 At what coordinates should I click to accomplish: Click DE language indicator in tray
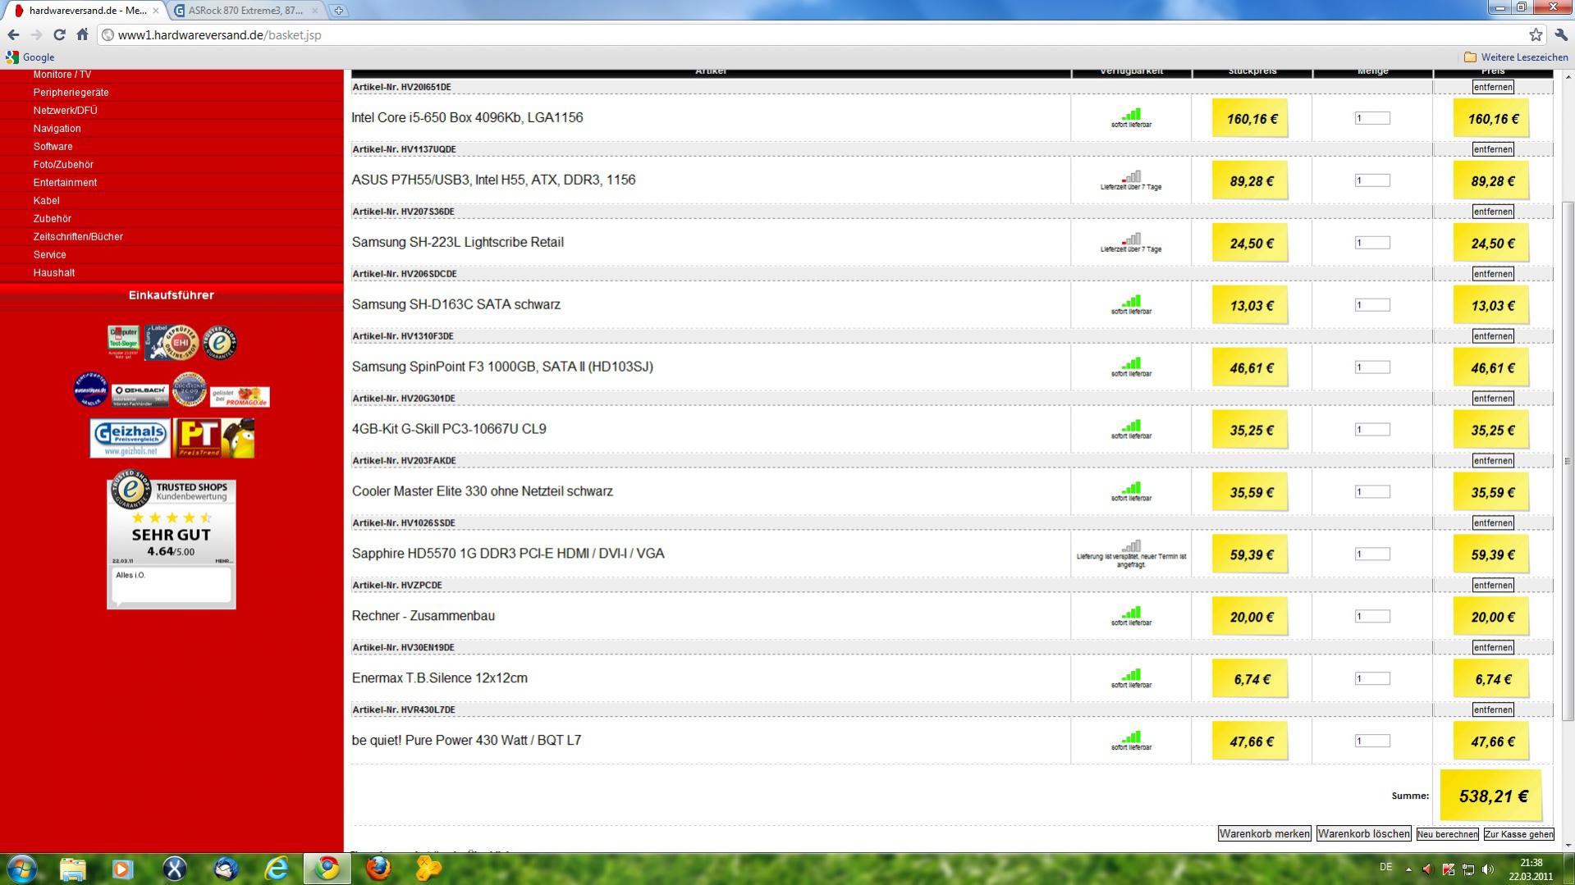(x=1386, y=867)
